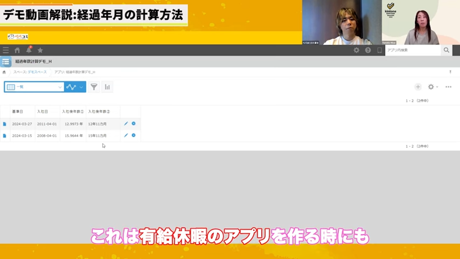This screenshot has width=460, height=259.
Task: Go to kintone portal home icon
Action: (17, 50)
